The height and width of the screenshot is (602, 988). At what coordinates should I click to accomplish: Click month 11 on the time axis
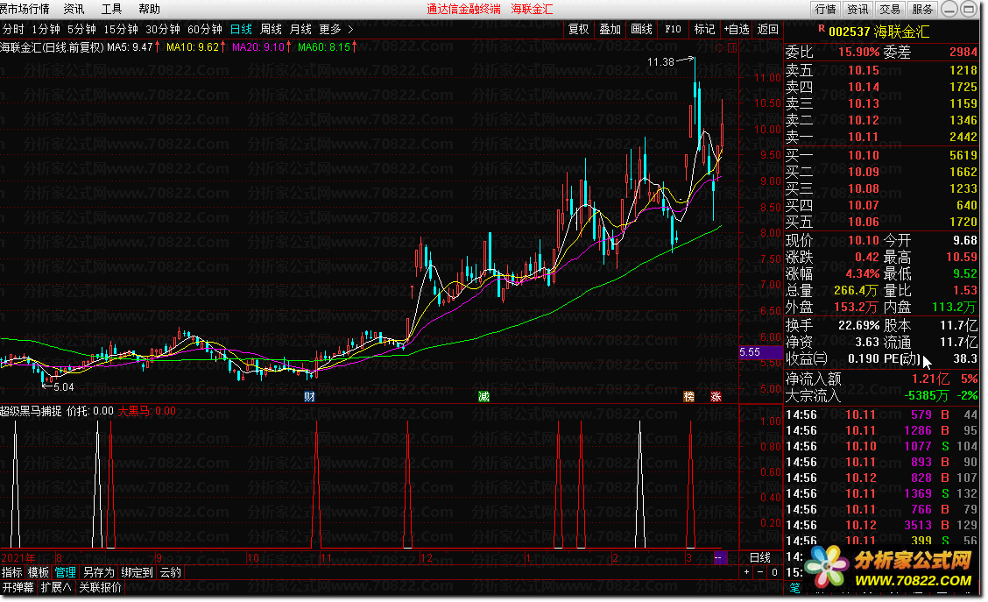[326, 558]
